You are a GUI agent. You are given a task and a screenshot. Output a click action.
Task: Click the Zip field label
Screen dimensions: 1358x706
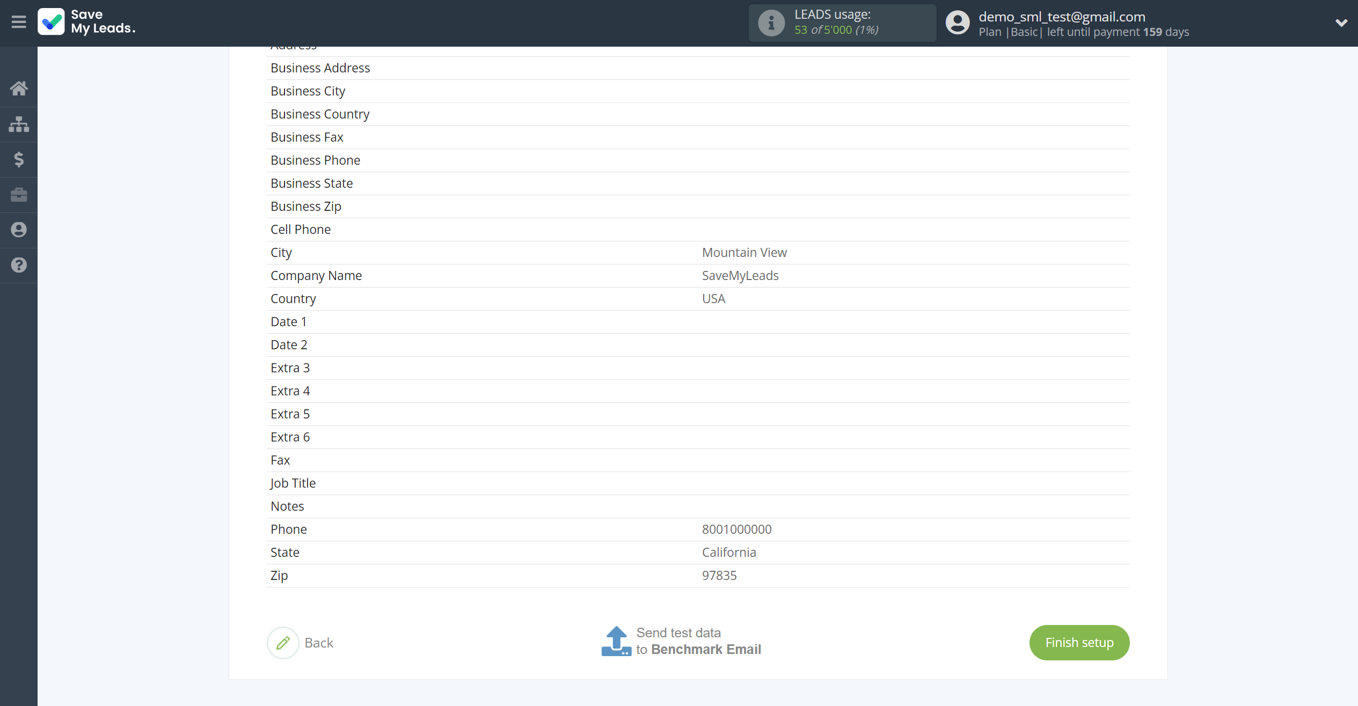279,576
